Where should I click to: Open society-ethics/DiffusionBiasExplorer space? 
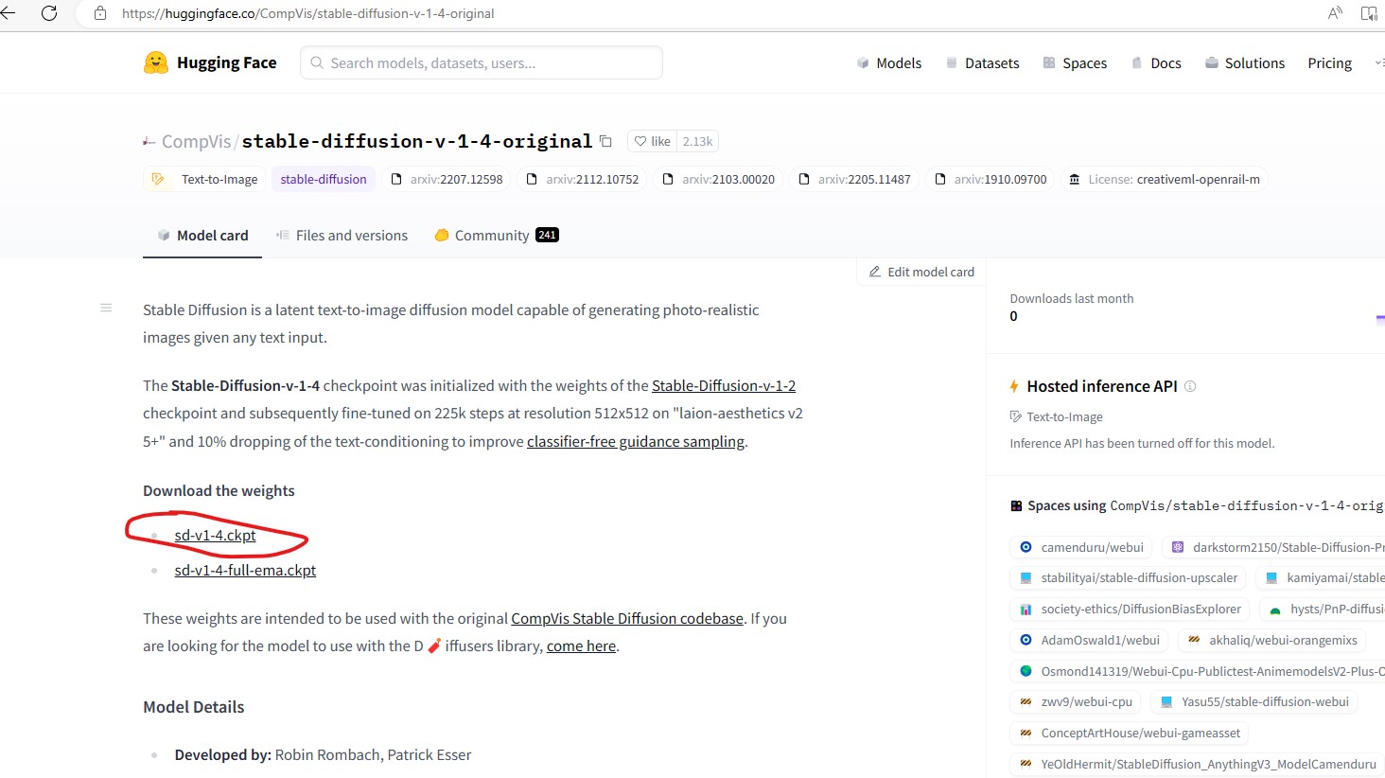1131,609
